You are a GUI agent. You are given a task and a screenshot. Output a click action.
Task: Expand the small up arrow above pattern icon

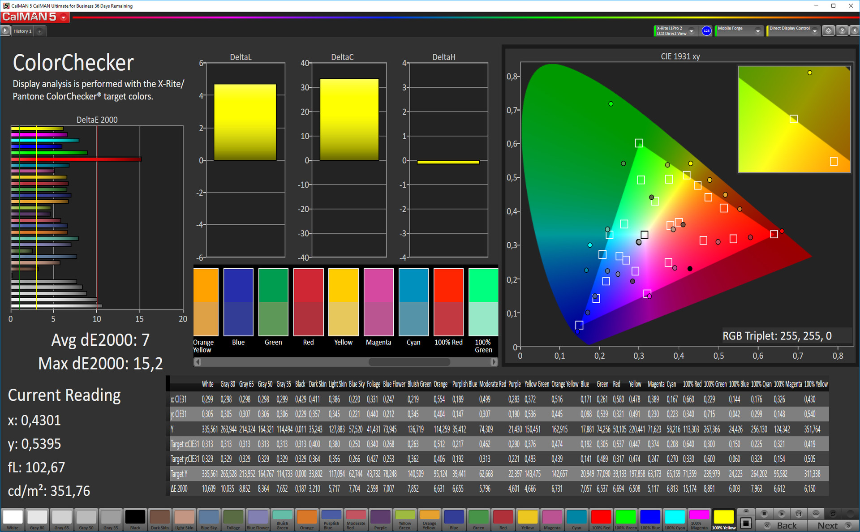click(746, 511)
